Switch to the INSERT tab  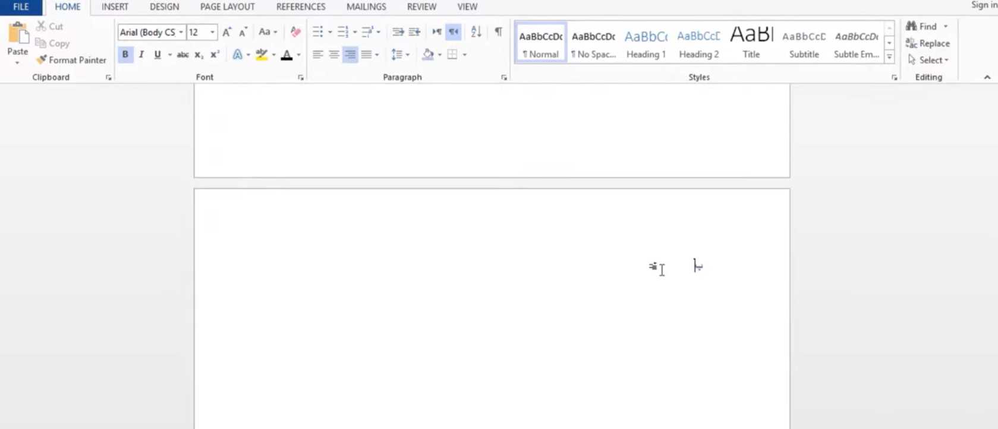click(115, 7)
